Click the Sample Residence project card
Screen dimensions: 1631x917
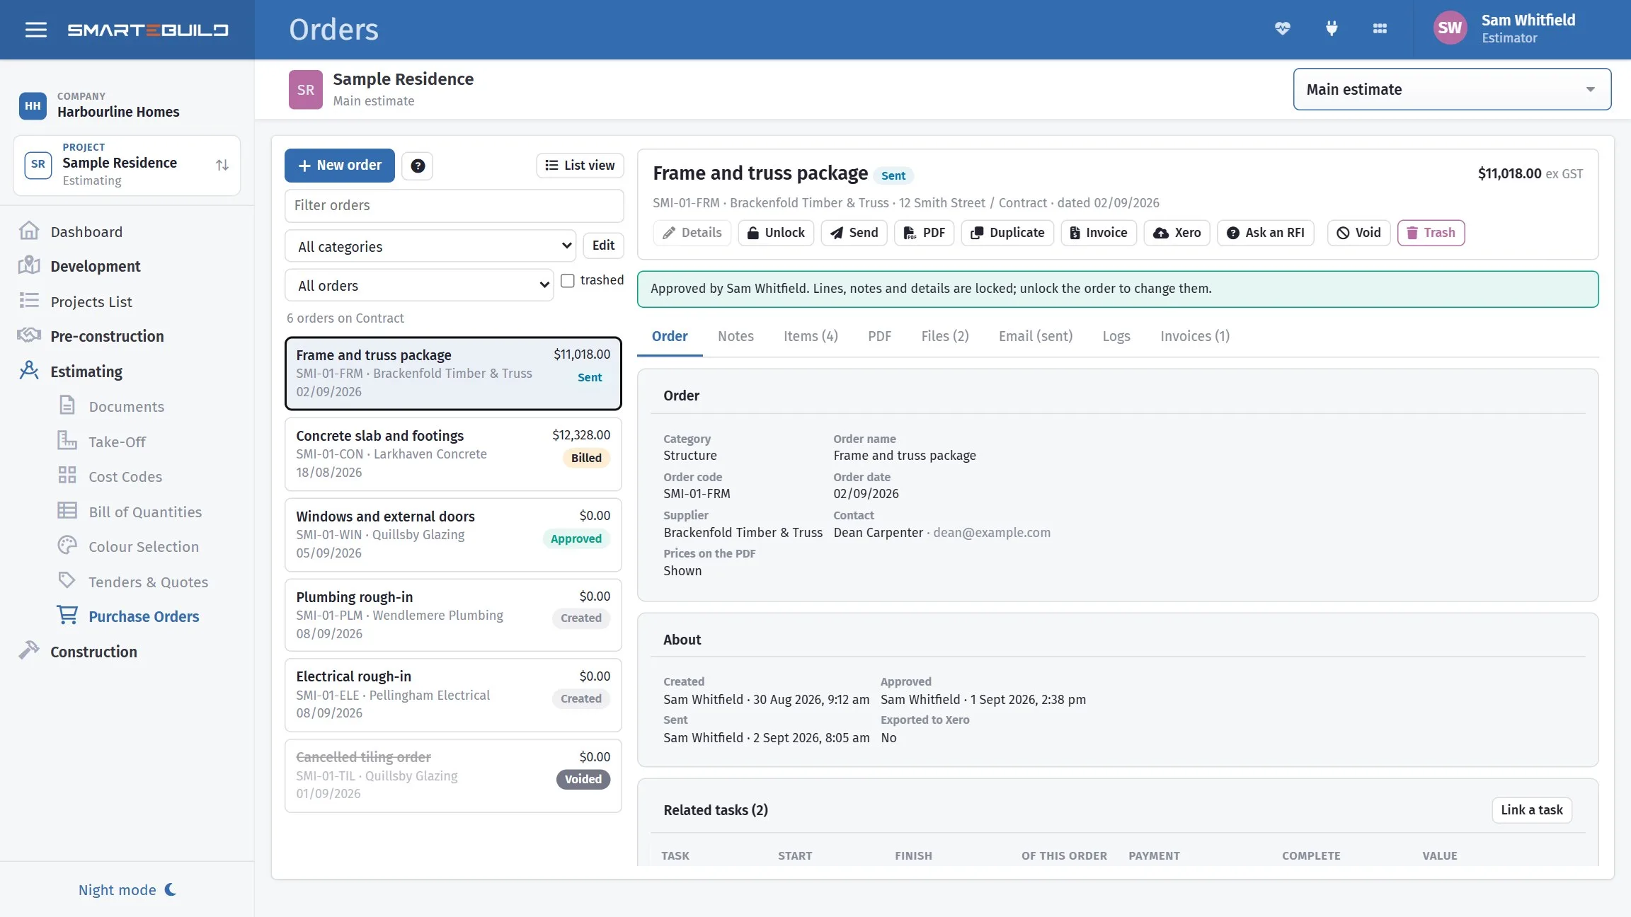click(127, 166)
